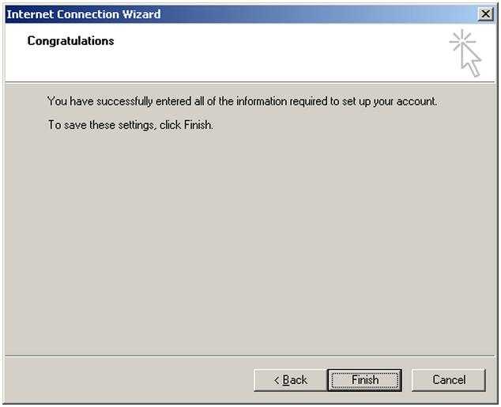Click the word 'account' in the message
Screen dimensions: 501x407
point(416,102)
